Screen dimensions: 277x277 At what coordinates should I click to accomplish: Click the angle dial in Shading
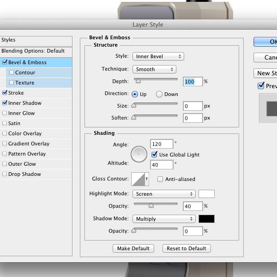pyautogui.click(x=139, y=154)
